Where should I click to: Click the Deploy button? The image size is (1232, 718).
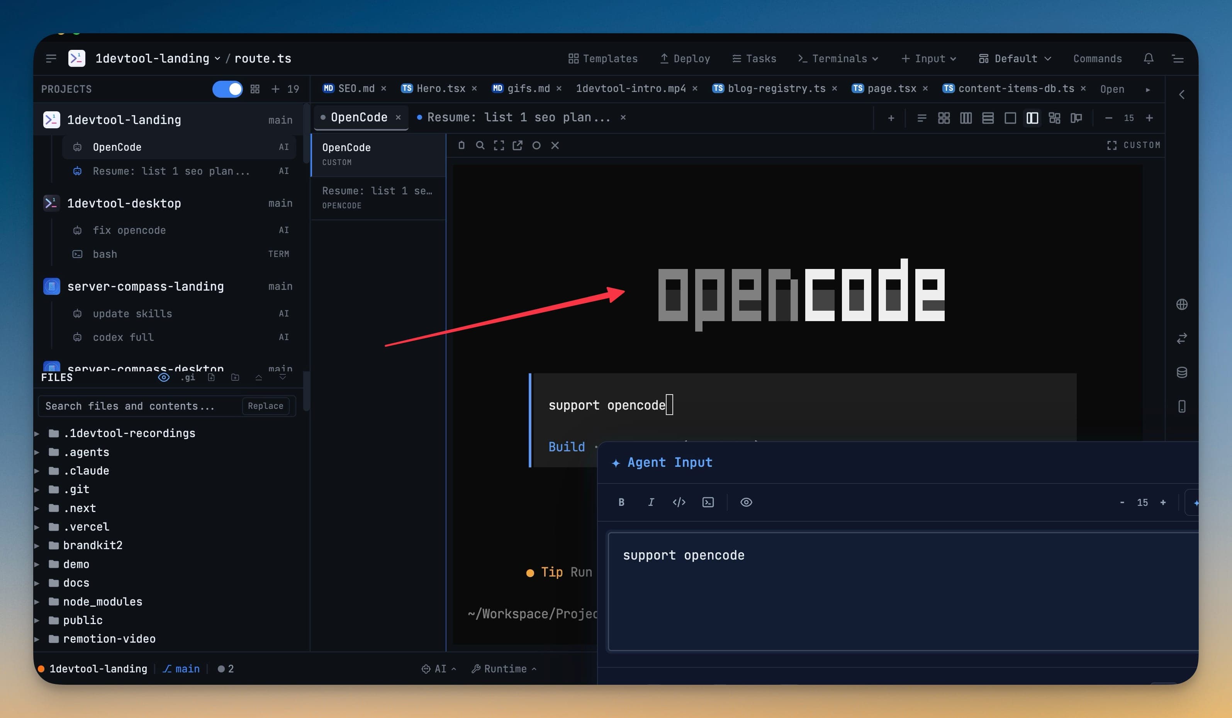tap(685, 59)
